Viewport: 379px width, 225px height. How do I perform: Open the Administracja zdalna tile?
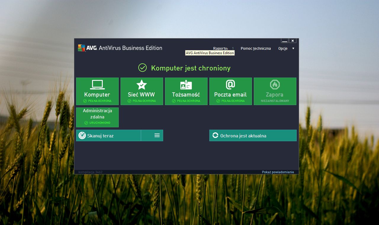[x=97, y=117]
